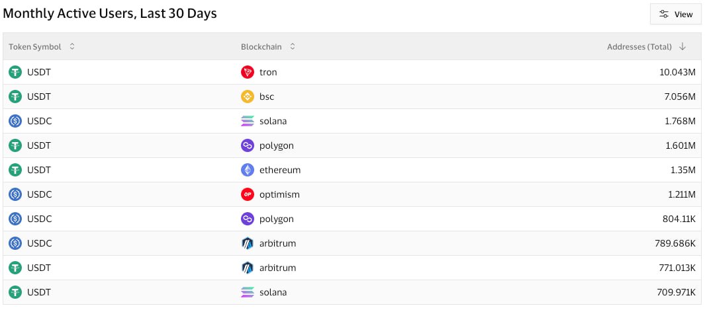Click the Tron blockchain logo icon
Screen dimensions: 705x310
point(248,72)
